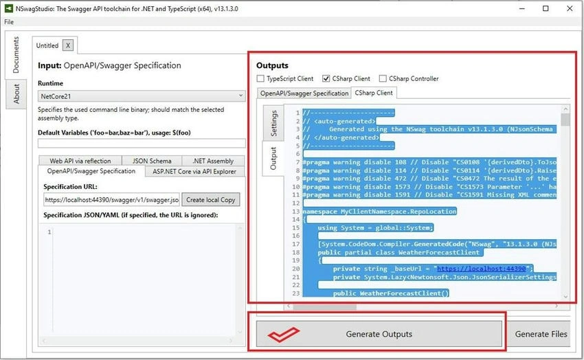The image size is (584, 360).
Task: Click the 'public partial class WeatherForecastClient' line
Action: 401,252
